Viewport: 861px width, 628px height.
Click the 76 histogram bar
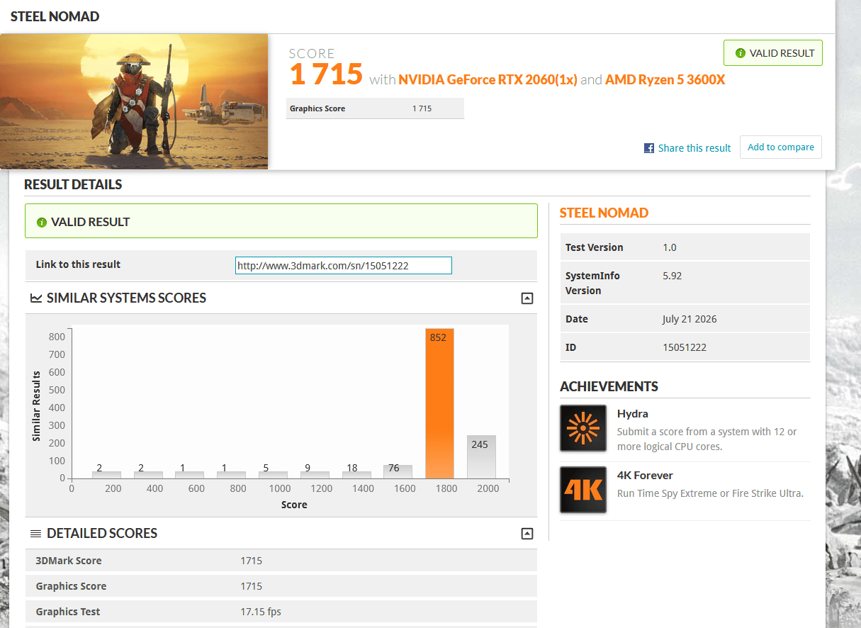tap(398, 471)
